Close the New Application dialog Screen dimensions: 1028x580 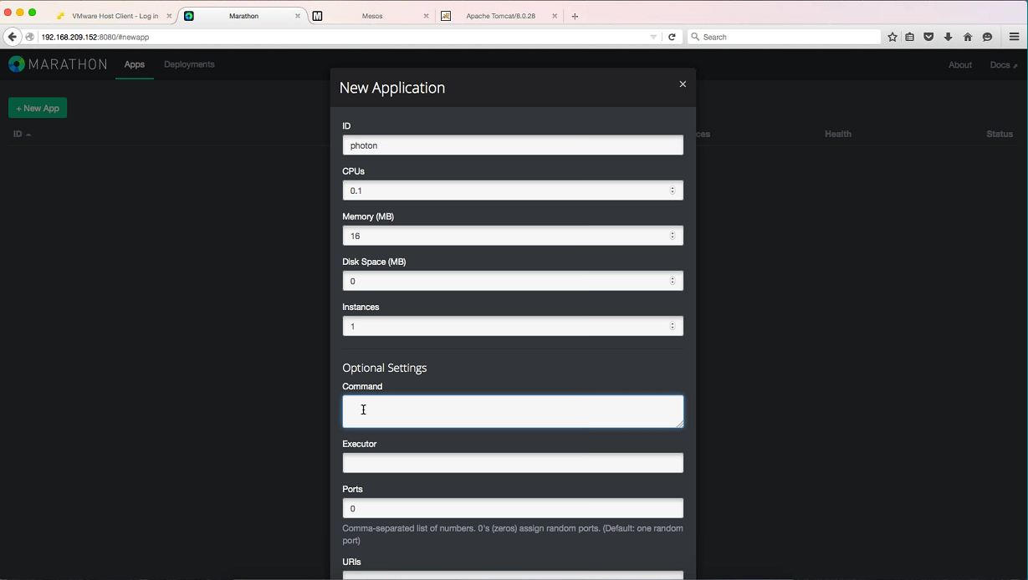pos(683,84)
